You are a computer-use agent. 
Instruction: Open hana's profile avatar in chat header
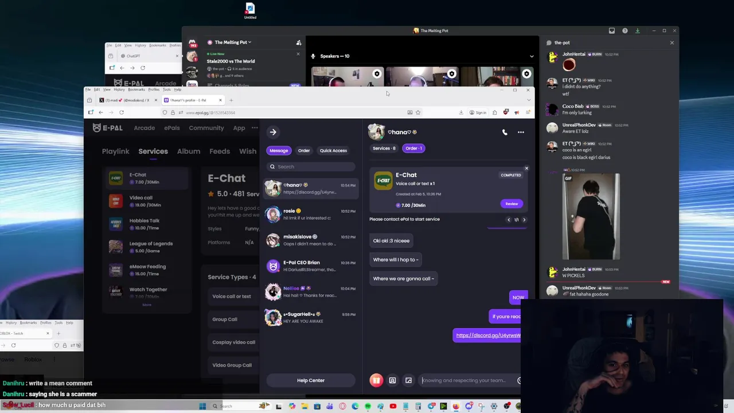coord(376,132)
